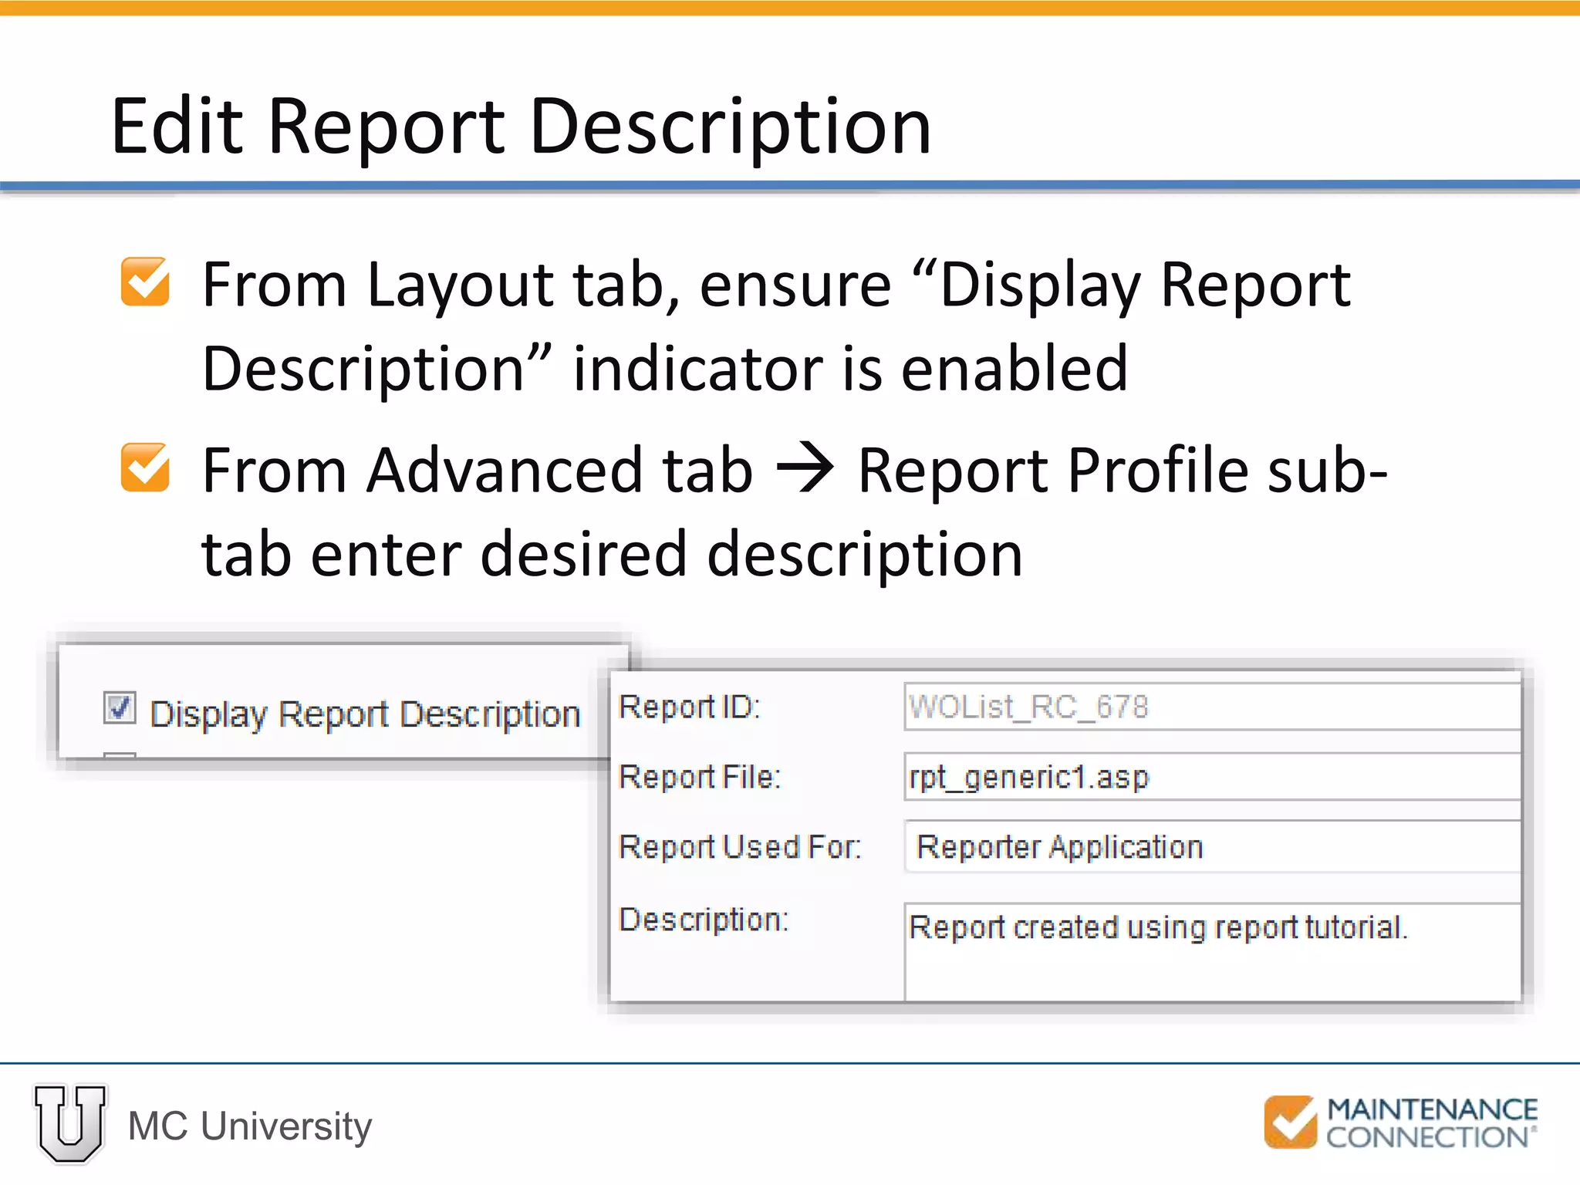The width and height of the screenshot is (1580, 1185).
Task: Toggle the Display Report Description checkbox
Action: [120, 707]
